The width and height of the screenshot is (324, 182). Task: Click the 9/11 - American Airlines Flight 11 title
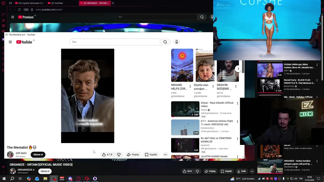(x=217, y=123)
